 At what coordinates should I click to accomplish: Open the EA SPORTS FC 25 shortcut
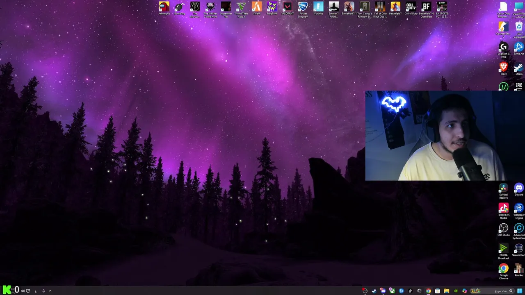[442, 10]
